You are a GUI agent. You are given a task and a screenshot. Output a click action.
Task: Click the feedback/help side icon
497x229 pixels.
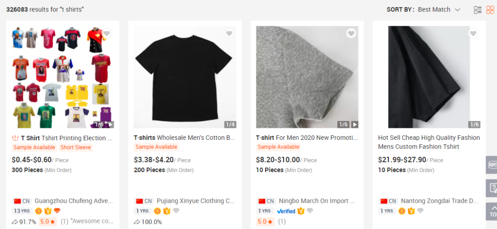pos(492,188)
